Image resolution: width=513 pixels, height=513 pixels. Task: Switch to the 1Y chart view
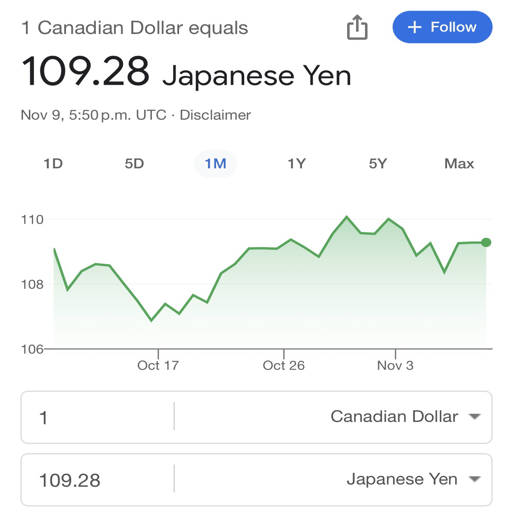coord(297,163)
